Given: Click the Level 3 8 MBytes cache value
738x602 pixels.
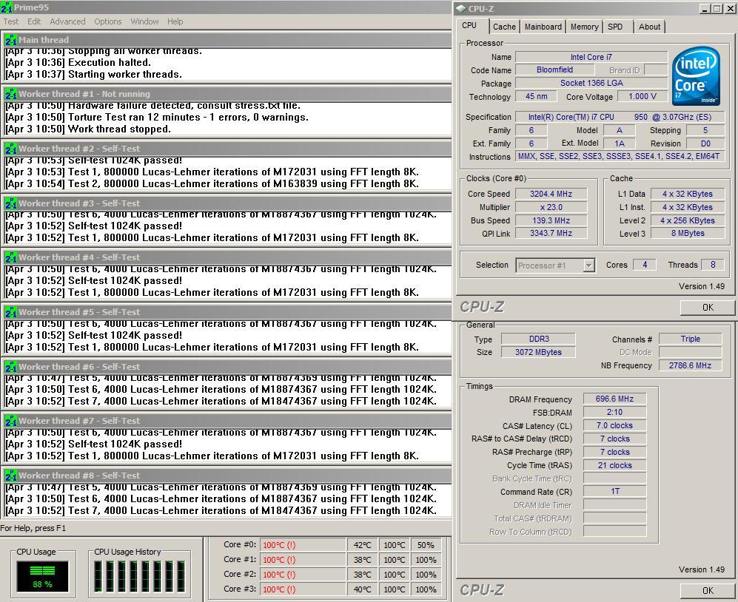Looking at the screenshot, I should (x=688, y=233).
